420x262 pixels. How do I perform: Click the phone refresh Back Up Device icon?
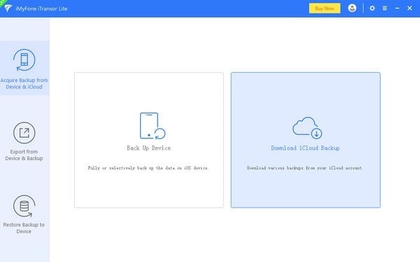point(153,126)
